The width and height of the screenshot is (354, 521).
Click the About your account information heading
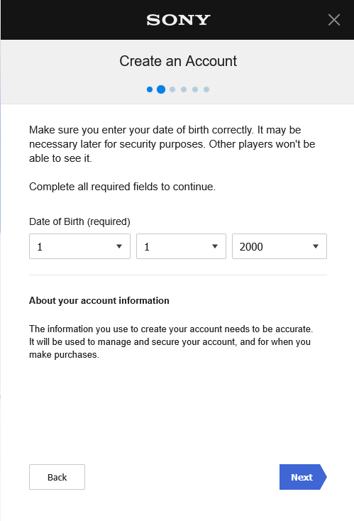point(99,300)
